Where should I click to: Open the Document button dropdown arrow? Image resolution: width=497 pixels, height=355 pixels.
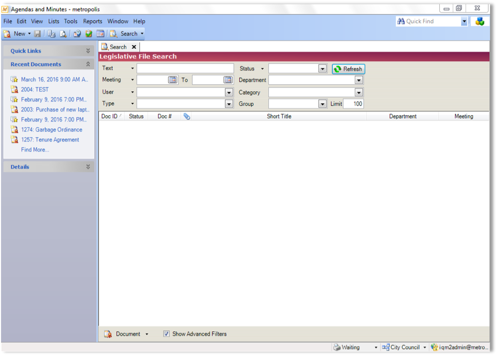pyautogui.click(x=147, y=334)
